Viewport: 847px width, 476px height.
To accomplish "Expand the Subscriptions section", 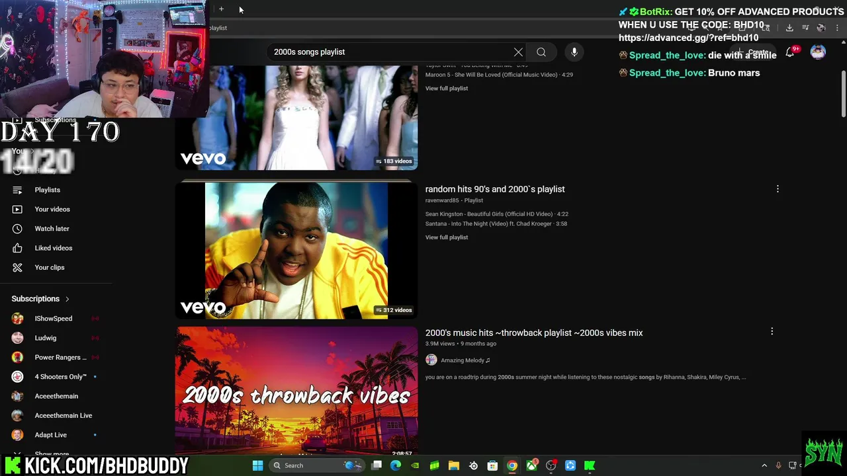I will pyautogui.click(x=40, y=299).
